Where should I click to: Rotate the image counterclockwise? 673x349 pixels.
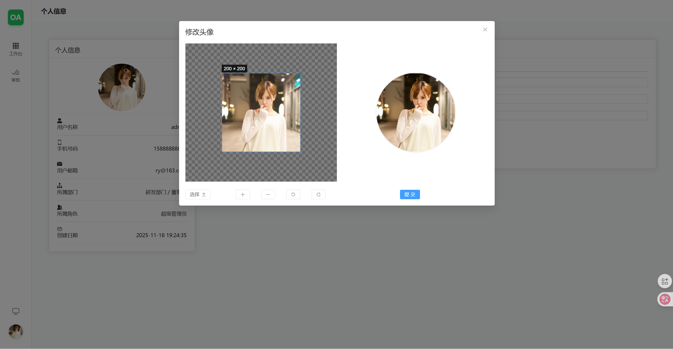click(x=293, y=195)
